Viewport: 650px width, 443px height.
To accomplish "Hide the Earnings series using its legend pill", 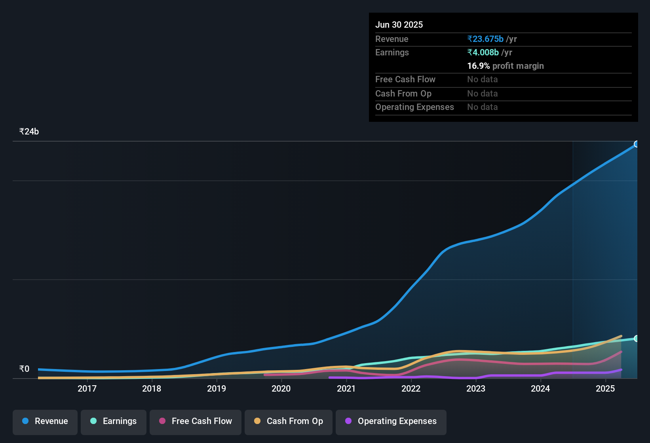I will click(114, 422).
